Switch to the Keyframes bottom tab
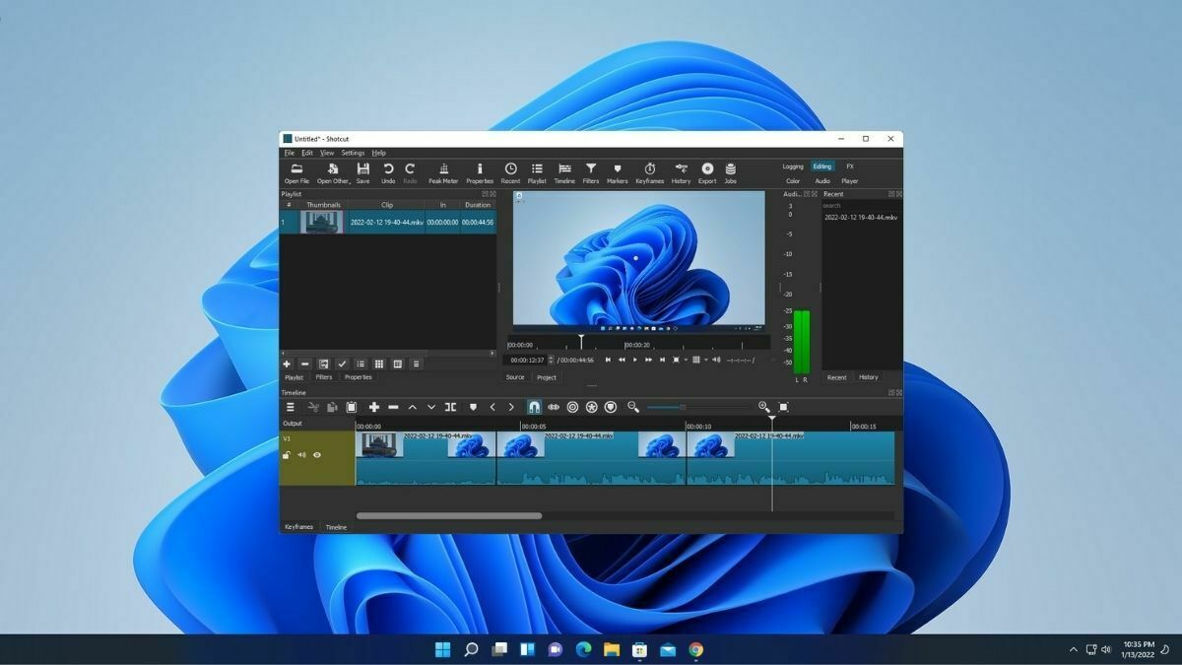The image size is (1182, 665). (298, 527)
